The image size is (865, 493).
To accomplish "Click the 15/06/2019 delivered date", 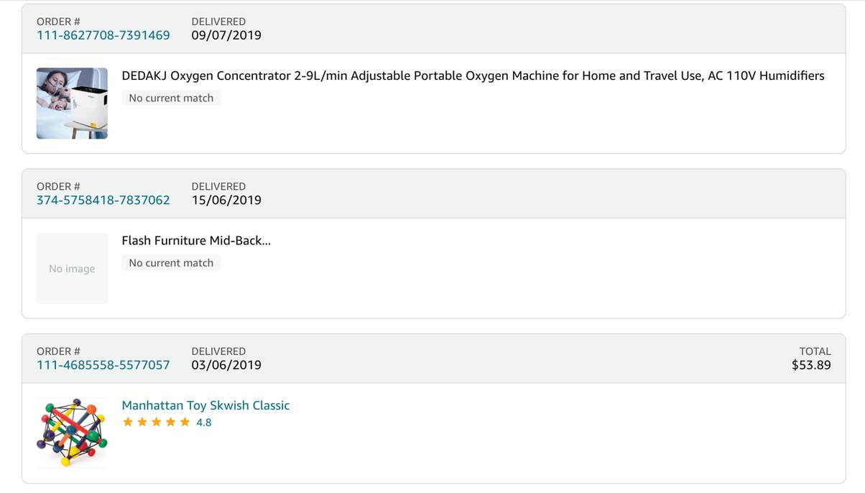I will [x=226, y=200].
